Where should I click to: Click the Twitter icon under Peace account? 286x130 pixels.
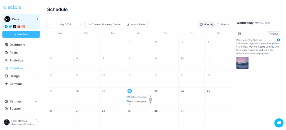(10, 27)
